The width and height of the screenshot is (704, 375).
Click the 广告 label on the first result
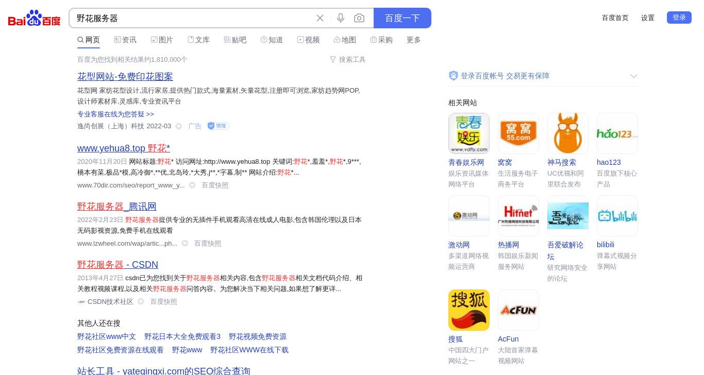point(195,126)
